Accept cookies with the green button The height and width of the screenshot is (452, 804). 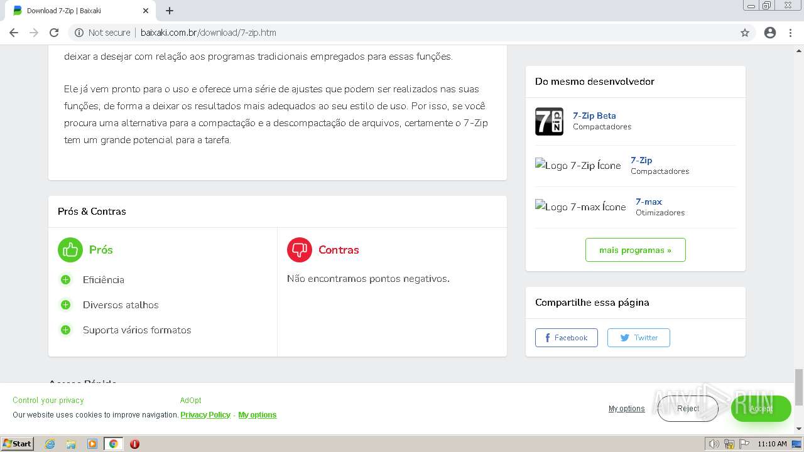point(761,409)
